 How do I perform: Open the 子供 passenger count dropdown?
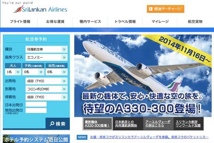pos(34,72)
